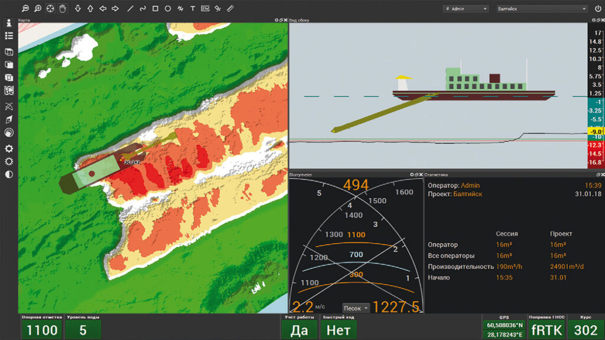Viewport: 605px width, 340px height.
Task: Click the zoom in magnifier icon
Action: click(38, 8)
